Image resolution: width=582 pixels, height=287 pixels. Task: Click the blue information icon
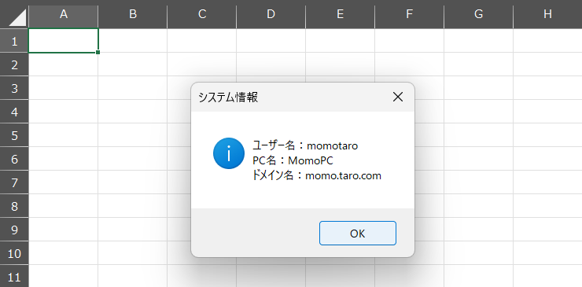tap(229, 153)
